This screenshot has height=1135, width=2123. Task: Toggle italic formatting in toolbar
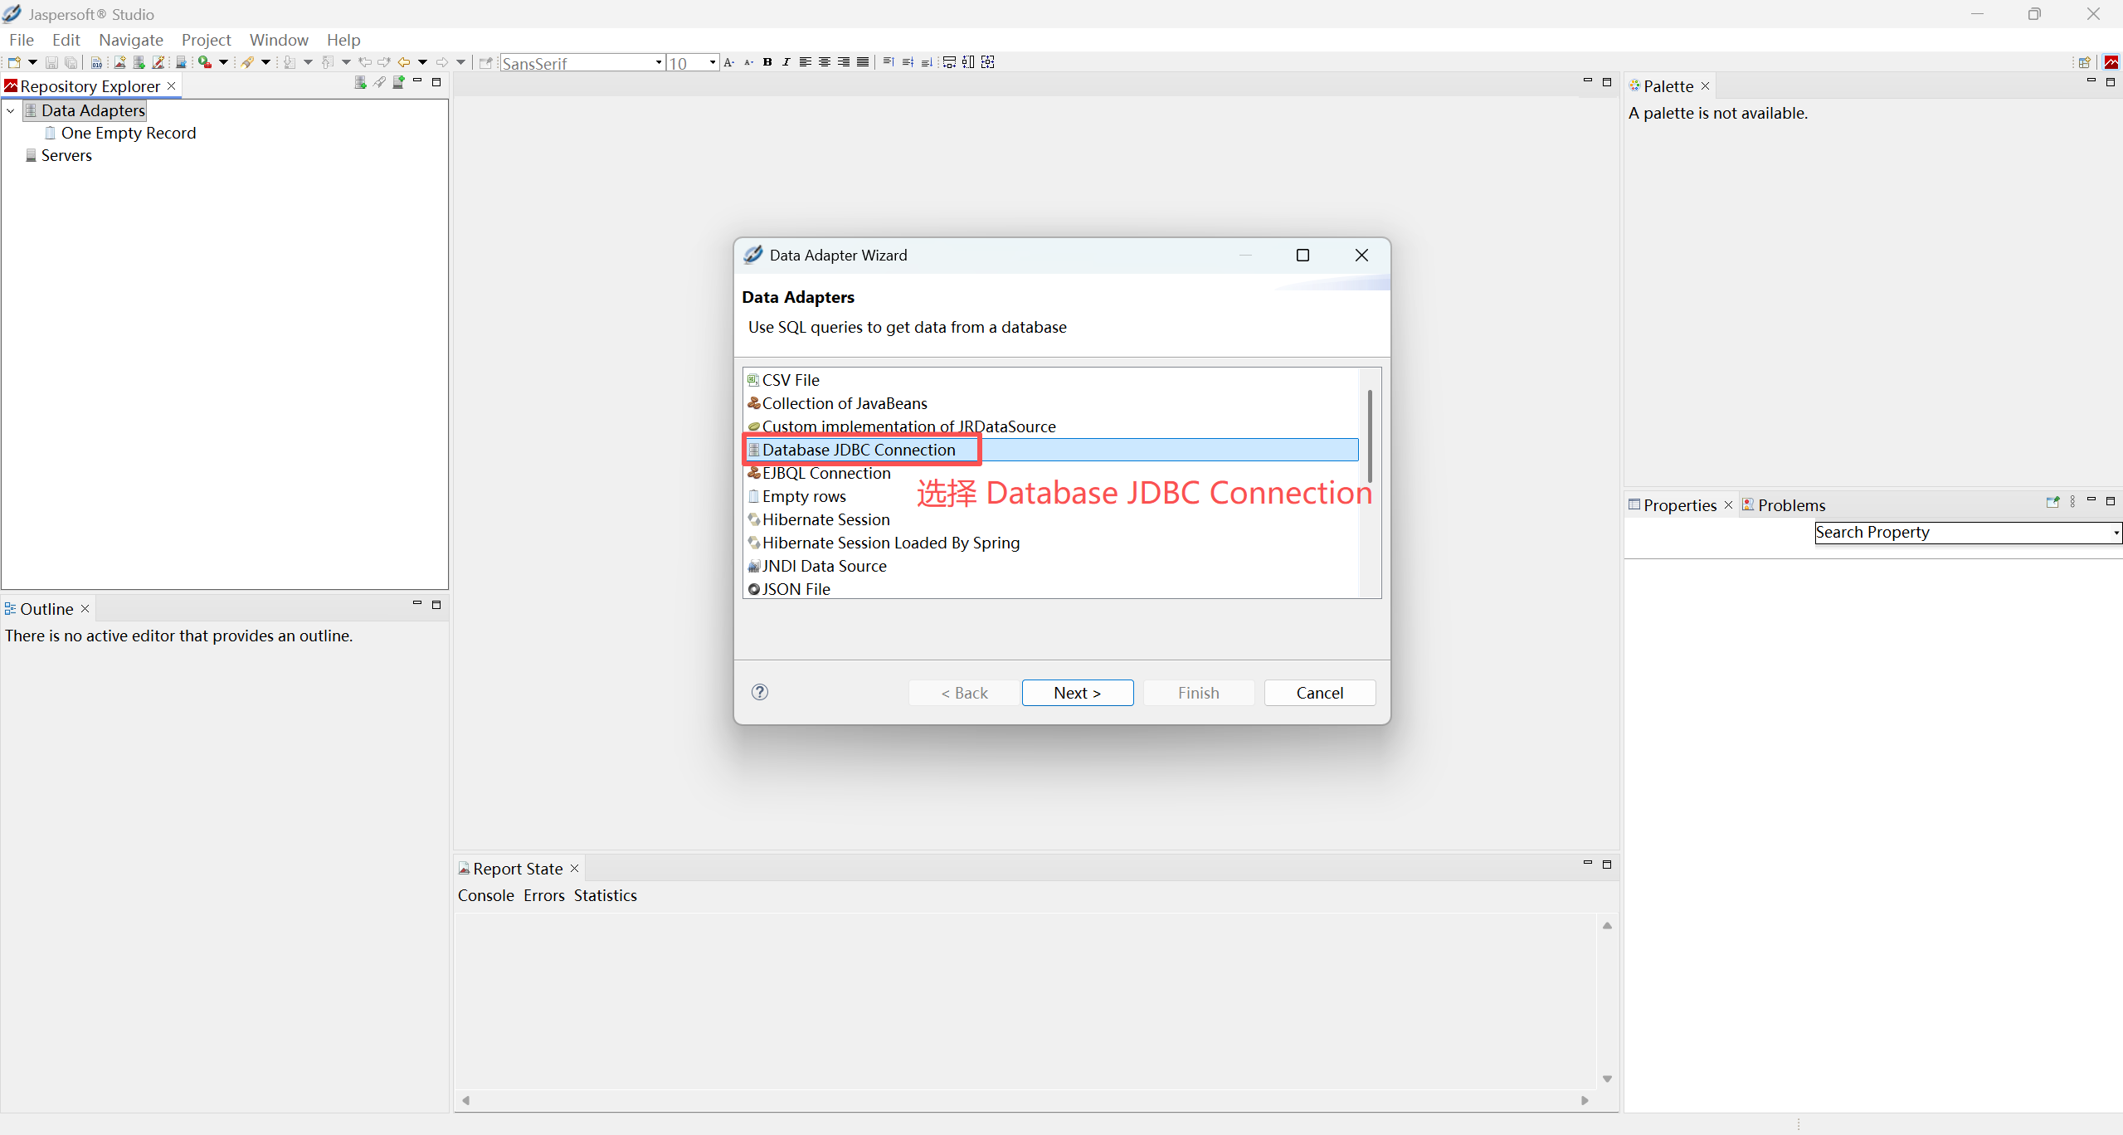tap(786, 62)
